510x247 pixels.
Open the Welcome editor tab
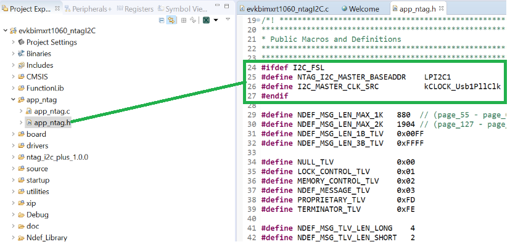pyautogui.click(x=360, y=9)
